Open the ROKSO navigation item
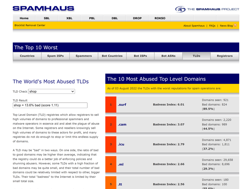Image resolution: width=252 pixels, height=189 pixels. coord(160,18)
